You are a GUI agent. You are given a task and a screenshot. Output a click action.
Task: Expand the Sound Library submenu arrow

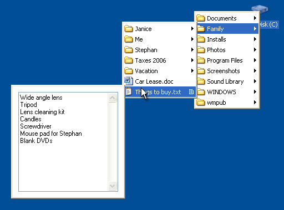[x=255, y=81]
